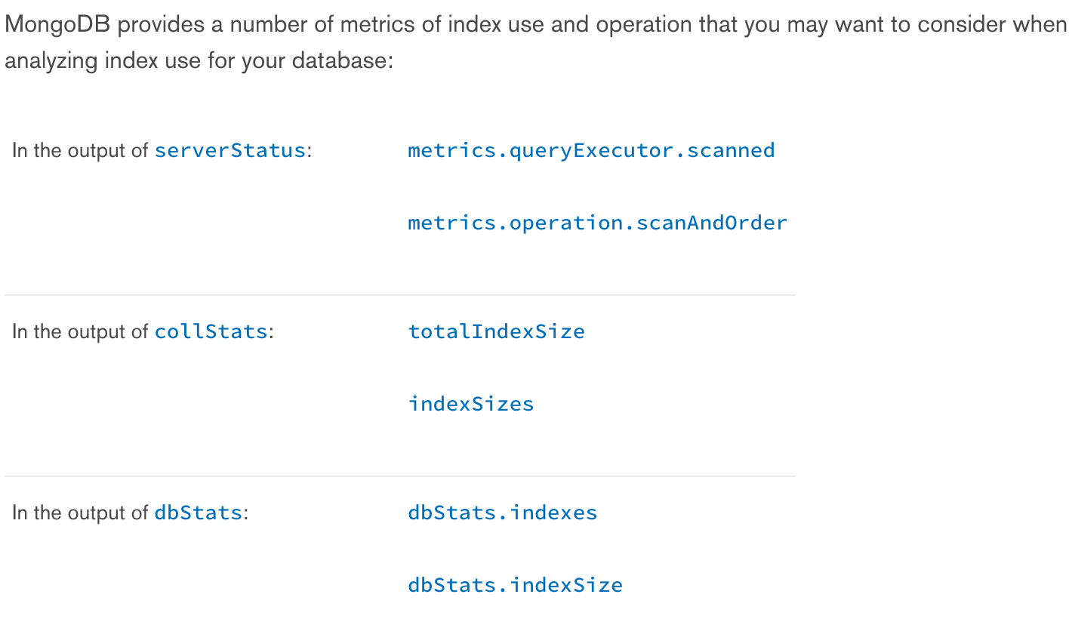Go to the dbStats.indexSize link
This screenshot has height=619, width=1072.
515,585
